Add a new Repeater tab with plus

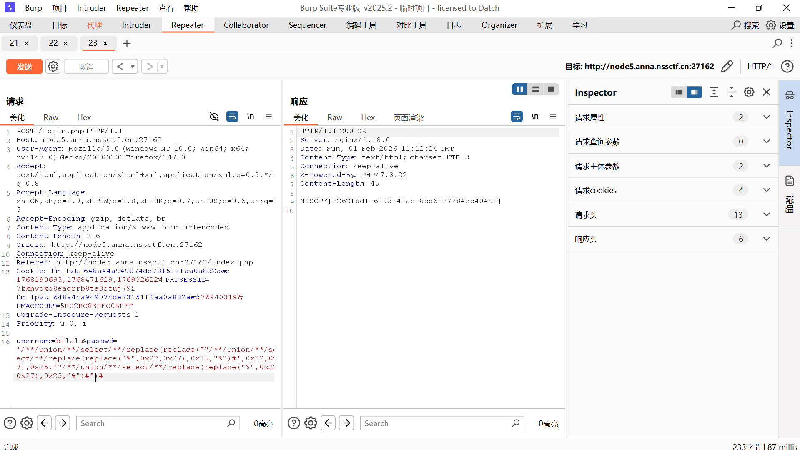pyautogui.click(x=127, y=43)
